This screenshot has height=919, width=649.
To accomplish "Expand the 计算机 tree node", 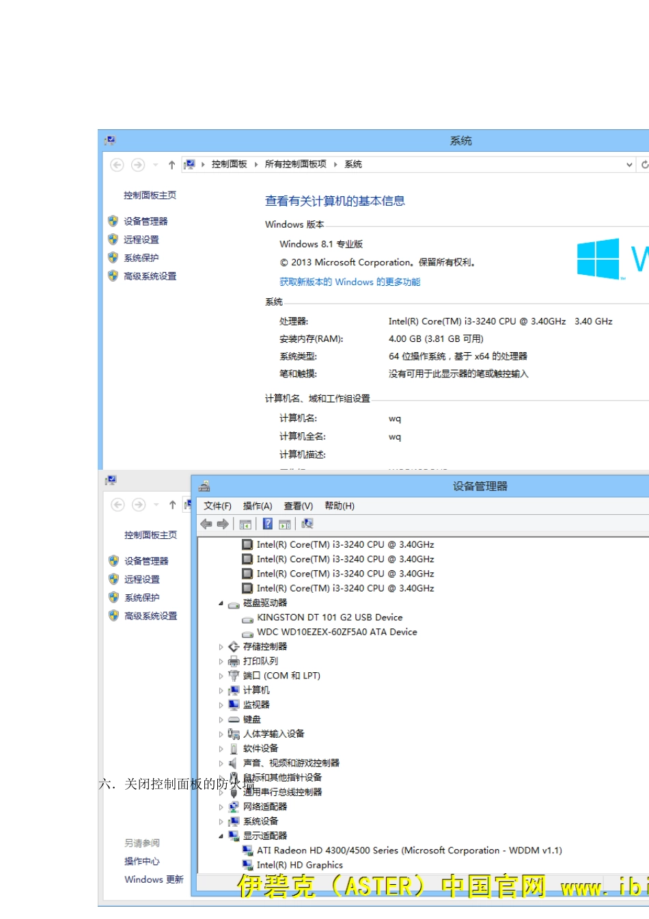I will [221, 691].
